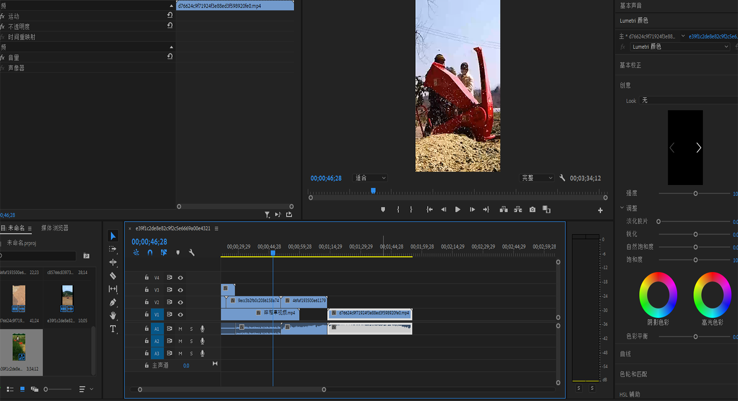The width and height of the screenshot is (738, 401).
Task: Export frame with camera icon
Action: click(532, 210)
